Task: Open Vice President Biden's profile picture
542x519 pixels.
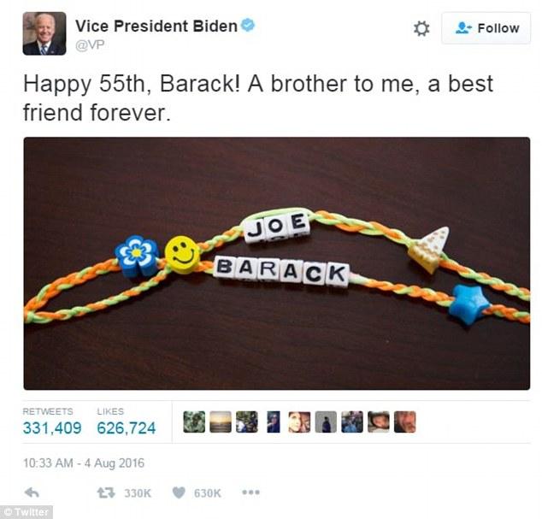Action: coord(44,33)
